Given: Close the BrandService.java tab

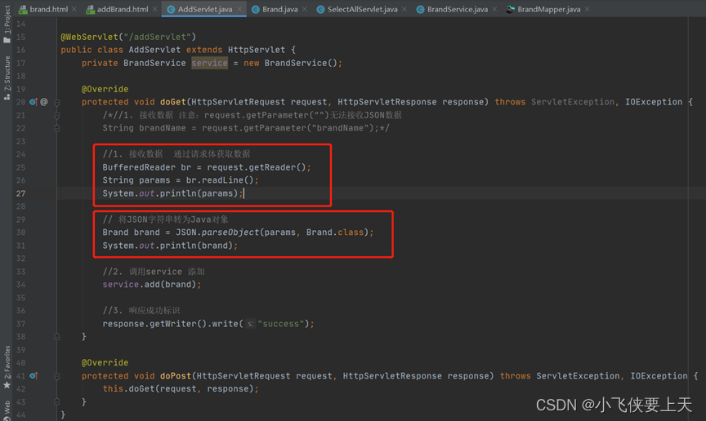Looking at the screenshot, I should (x=495, y=9).
